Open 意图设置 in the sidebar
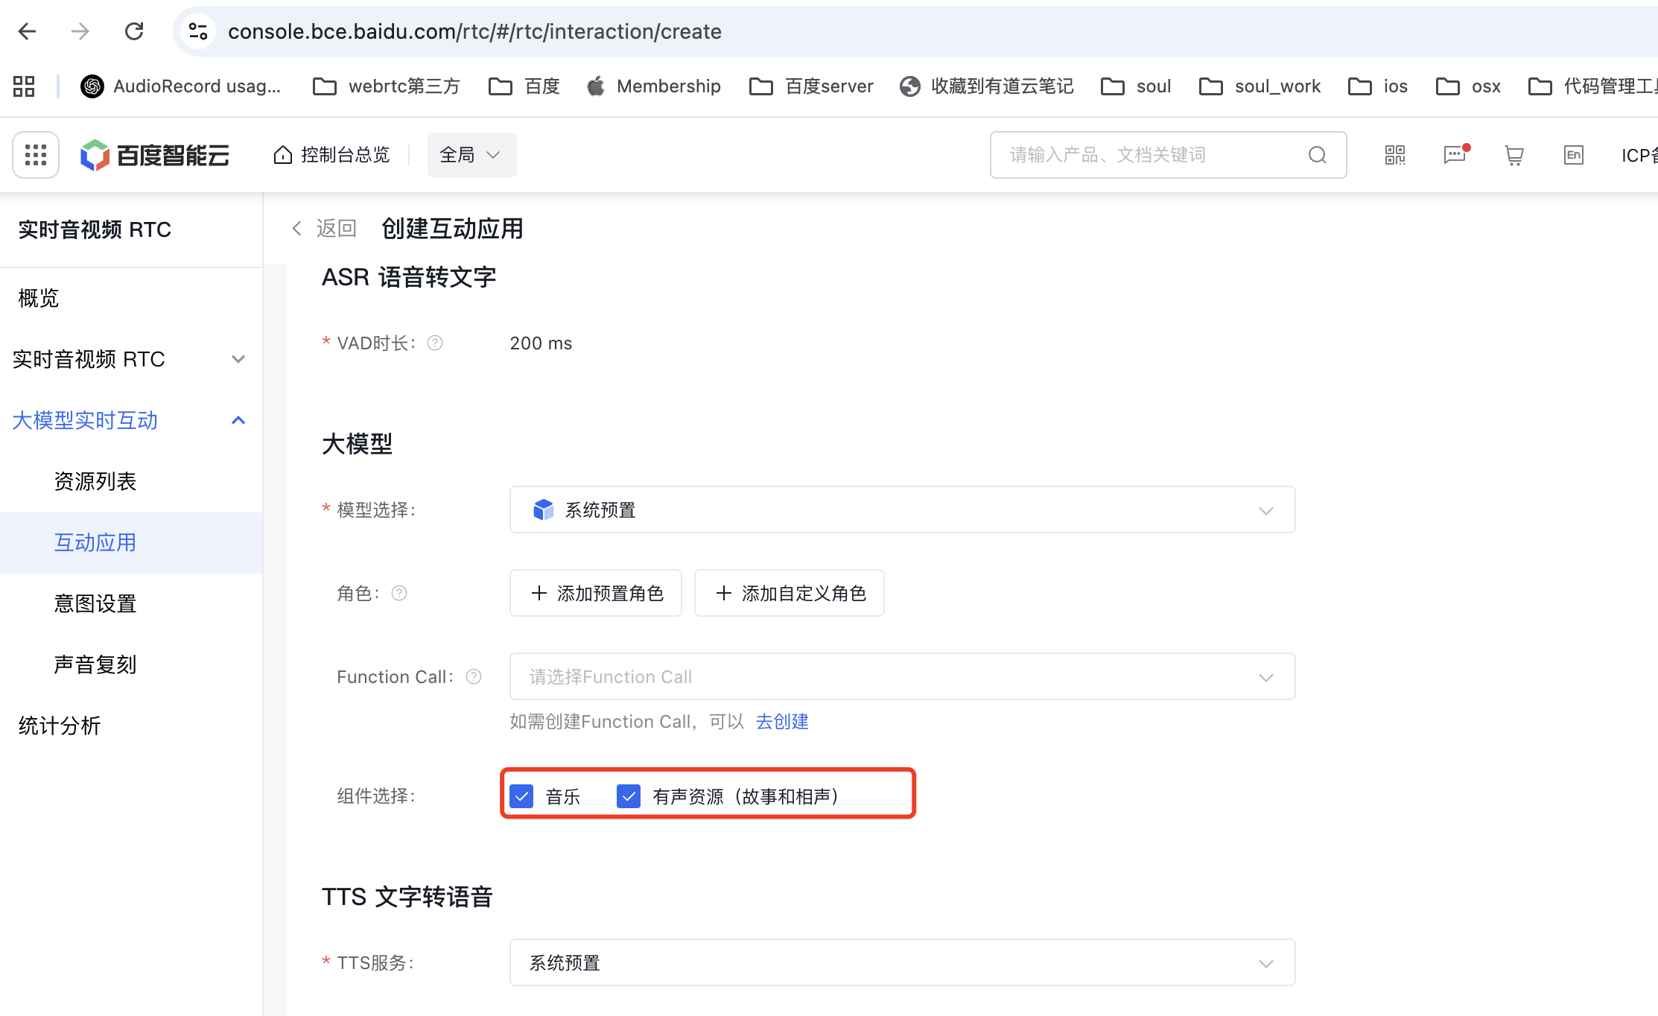The image size is (1658, 1016). coord(95,603)
